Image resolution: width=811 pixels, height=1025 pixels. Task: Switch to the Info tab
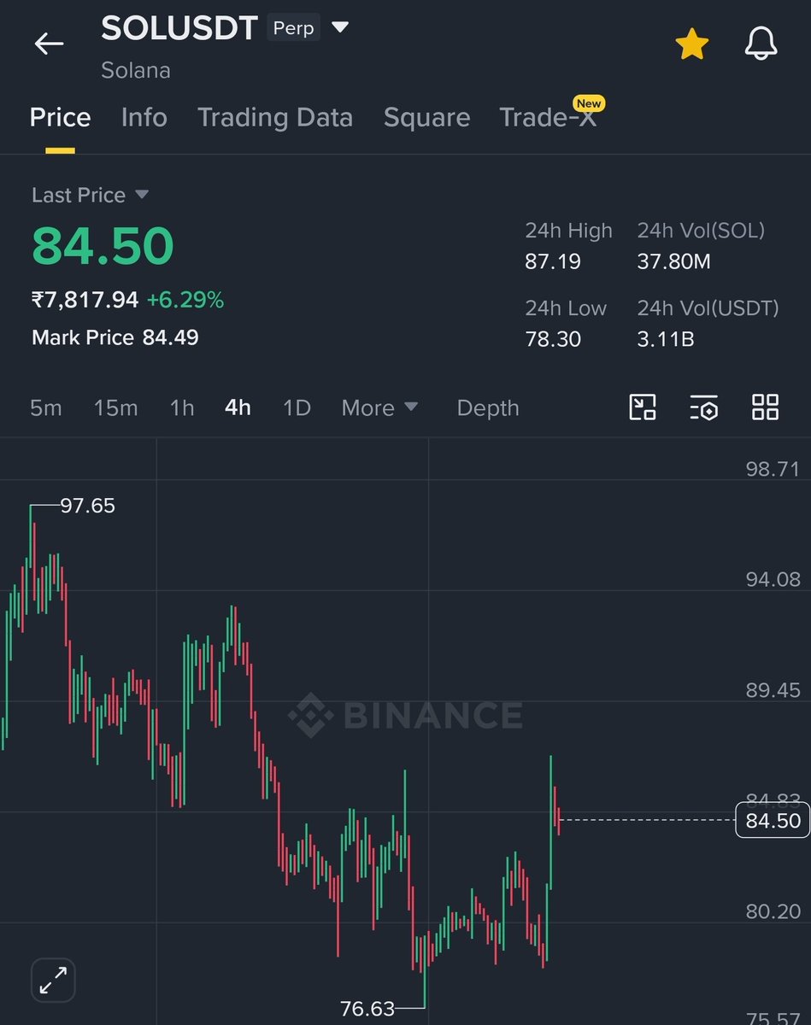[x=144, y=117]
